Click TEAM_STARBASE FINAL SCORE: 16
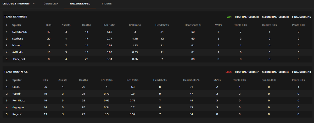Image resolution: width=314 pixels, height=123 pixels. (301, 17)
